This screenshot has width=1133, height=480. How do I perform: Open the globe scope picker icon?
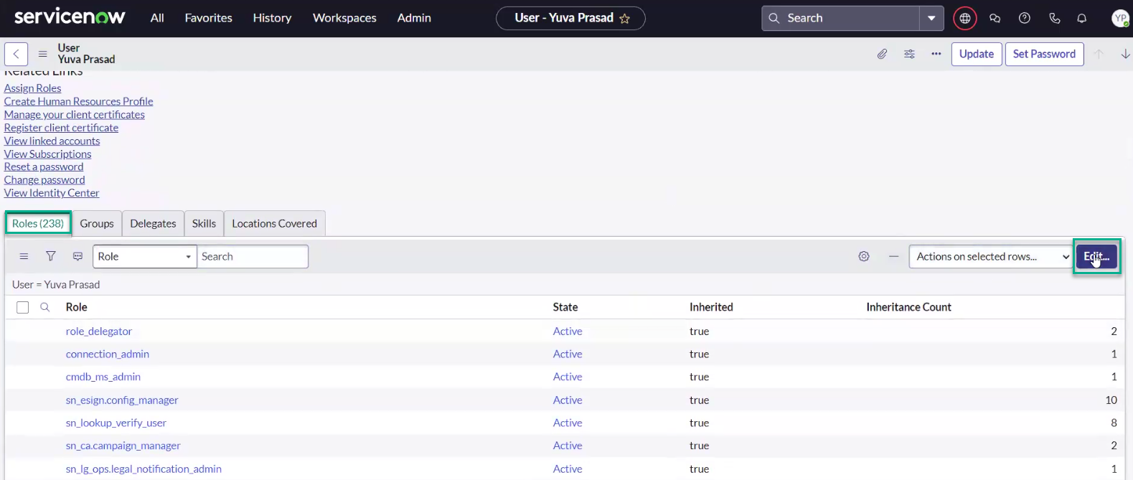[965, 19]
